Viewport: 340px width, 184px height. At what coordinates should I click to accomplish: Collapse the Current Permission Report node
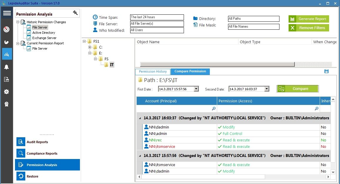click(18, 43)
